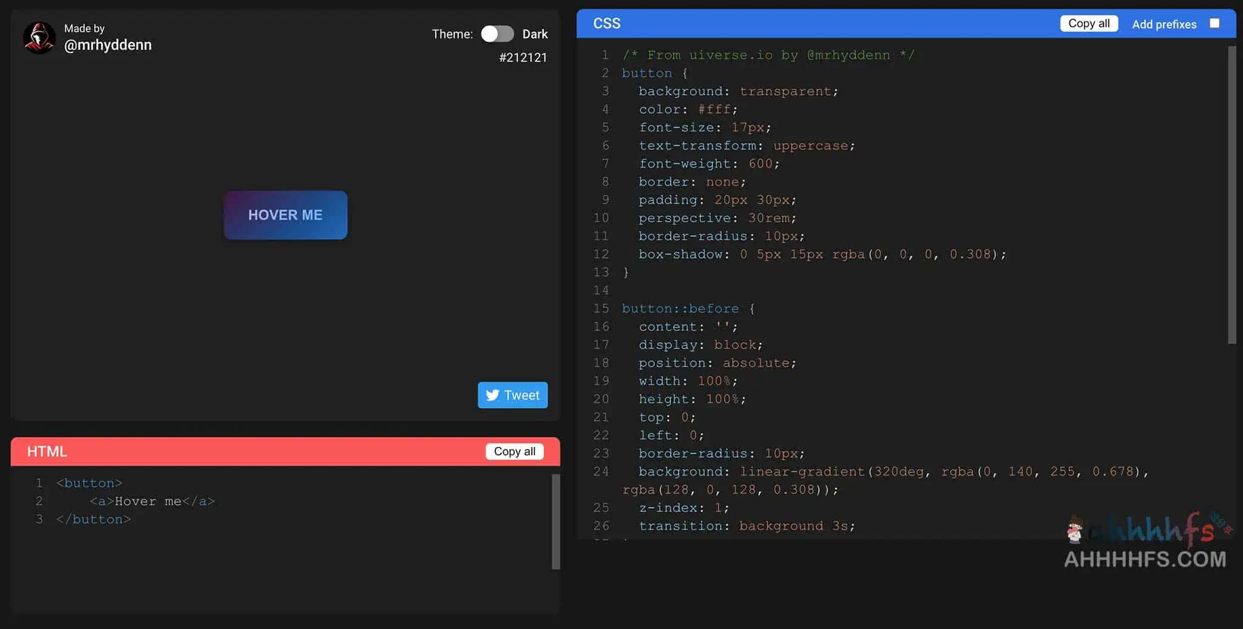
Task: Copy all code in the HTML panel
Action: [x=514, y=451]
